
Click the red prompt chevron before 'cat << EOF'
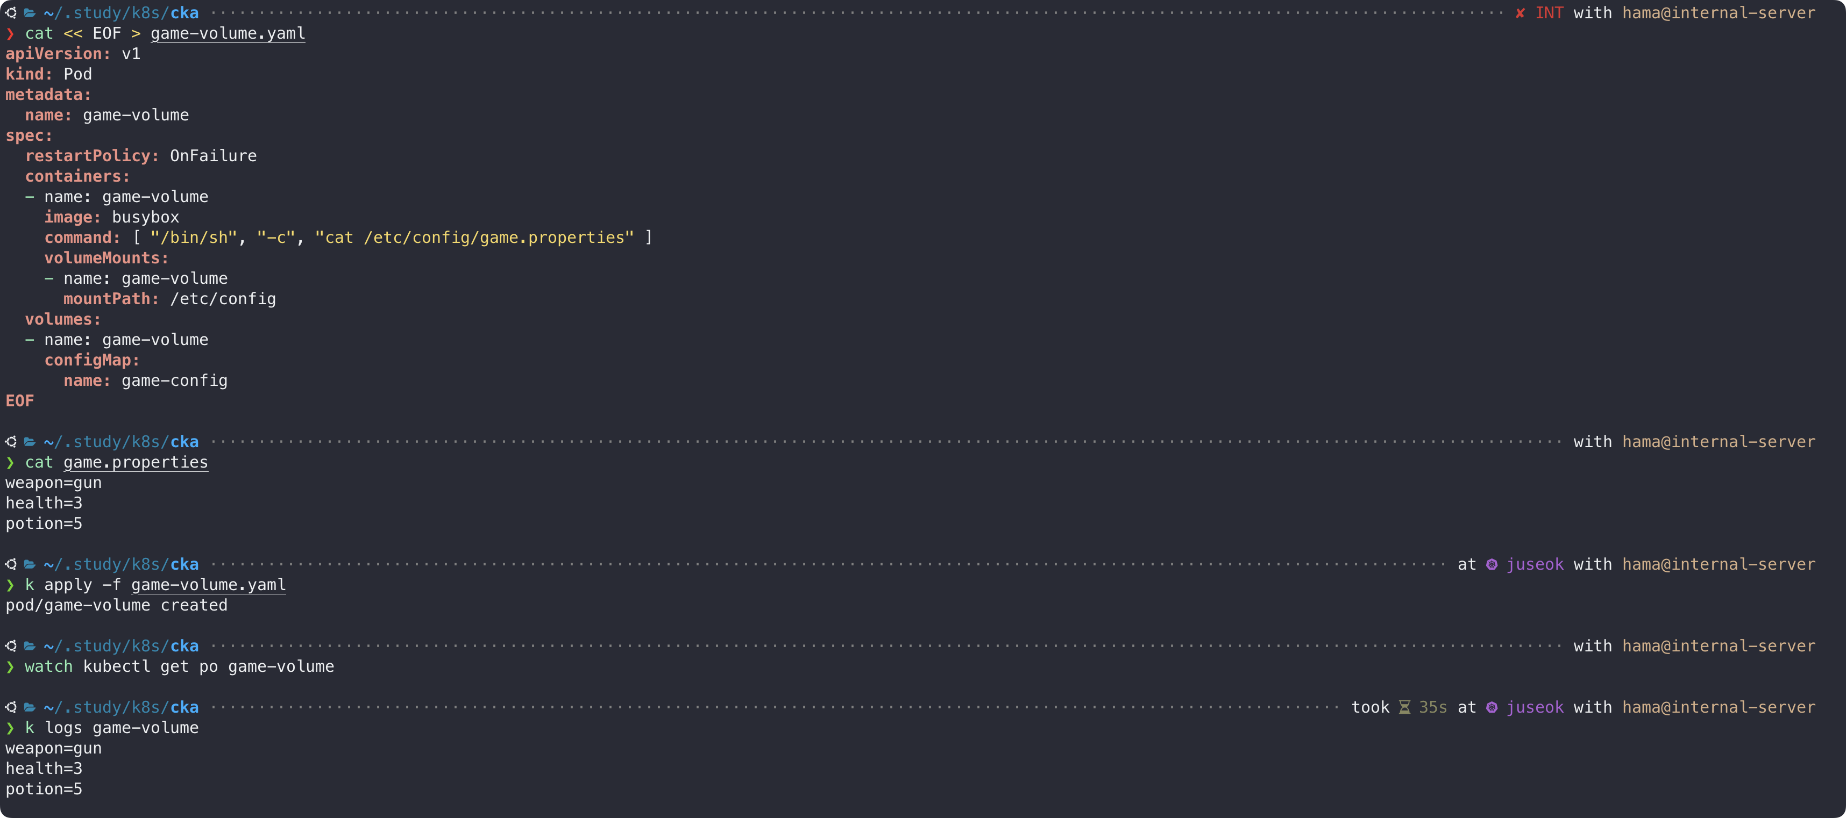10,34
